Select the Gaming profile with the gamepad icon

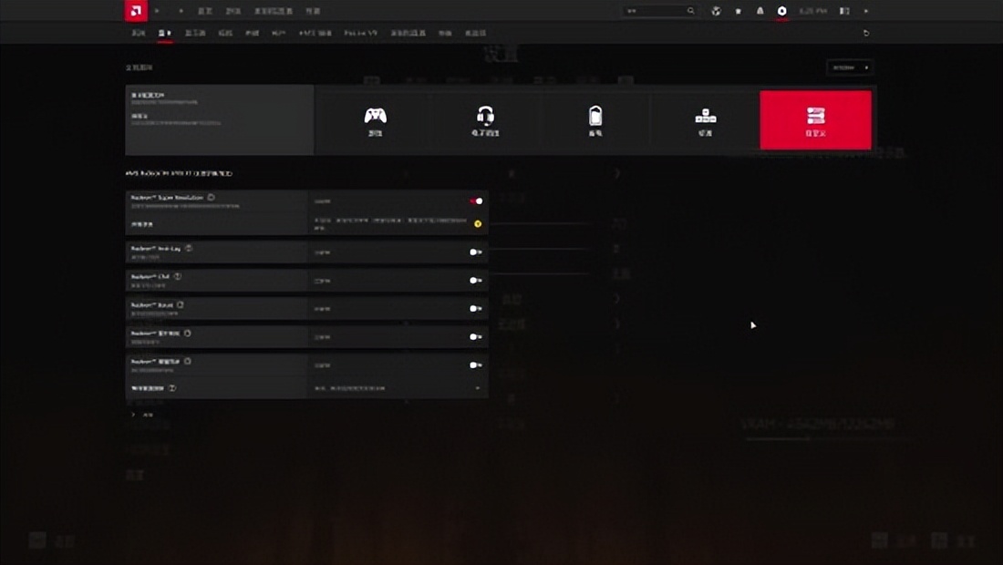click(375, 120)
